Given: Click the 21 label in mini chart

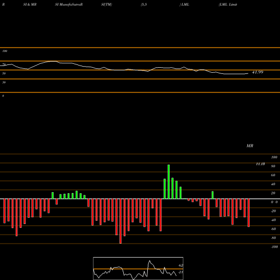Looking at the screenshot, I should pyautogui.click(x=181, y=272).
